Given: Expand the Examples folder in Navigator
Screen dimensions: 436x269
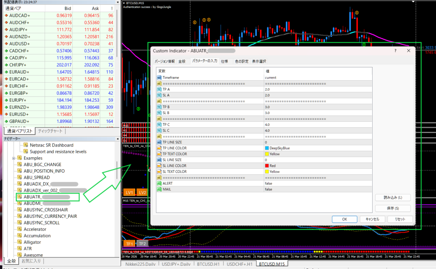Looking at the screenshot, I should 14,158.
